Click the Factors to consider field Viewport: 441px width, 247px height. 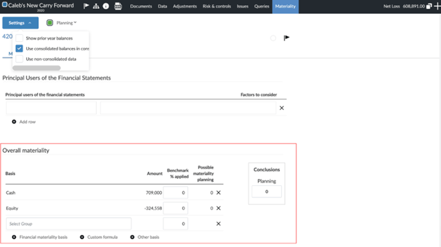pos(188,108)
